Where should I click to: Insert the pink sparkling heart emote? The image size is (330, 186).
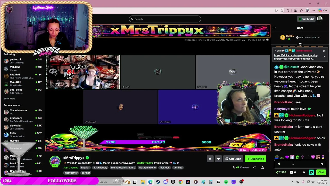point(313,157)
